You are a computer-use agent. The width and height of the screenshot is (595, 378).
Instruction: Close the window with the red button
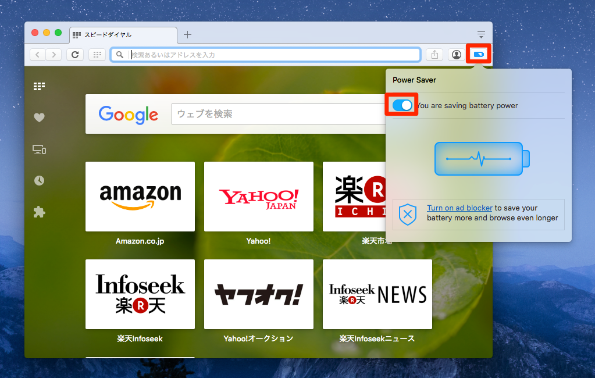point(35,33)
